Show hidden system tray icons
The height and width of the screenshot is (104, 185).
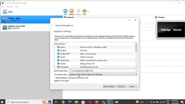pos(147,102)
